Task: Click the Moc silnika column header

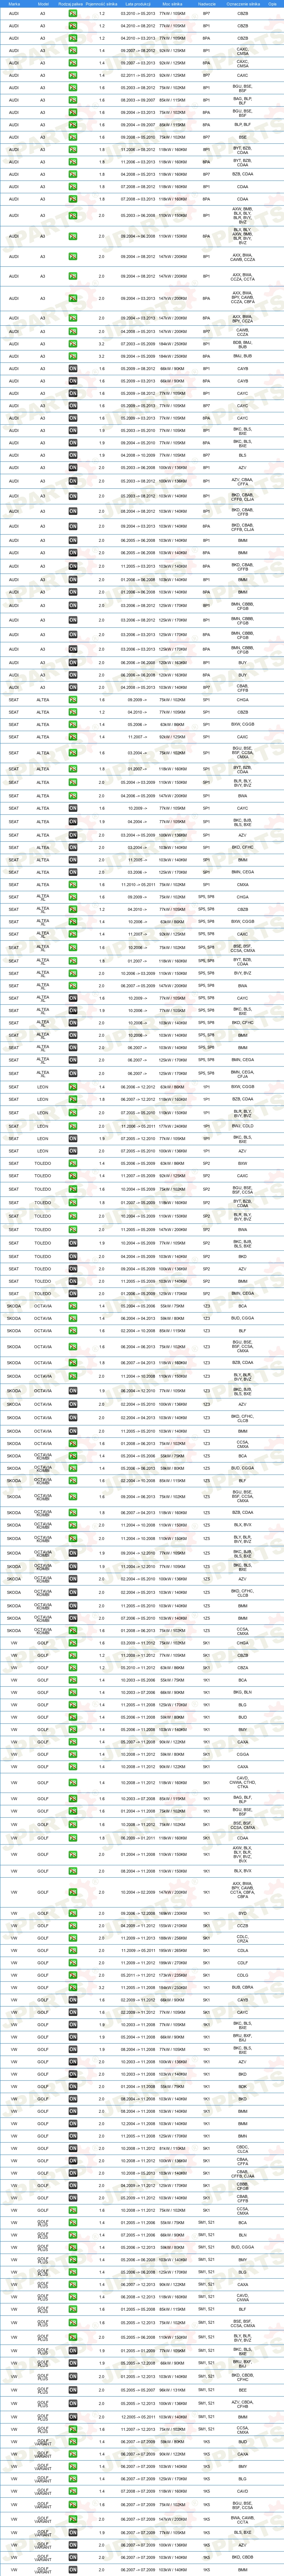Action: [x=173, y=4]
